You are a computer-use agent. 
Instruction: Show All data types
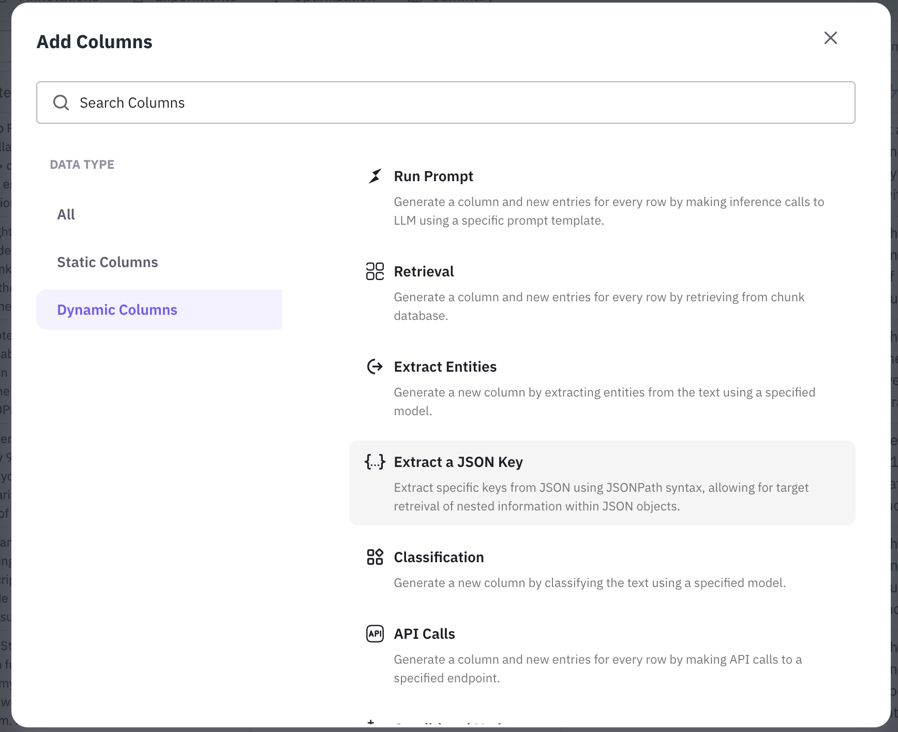point(66,214)
